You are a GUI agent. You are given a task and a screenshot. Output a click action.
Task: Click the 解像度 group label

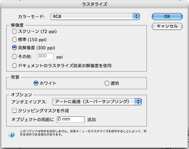[x=17, y=25]
